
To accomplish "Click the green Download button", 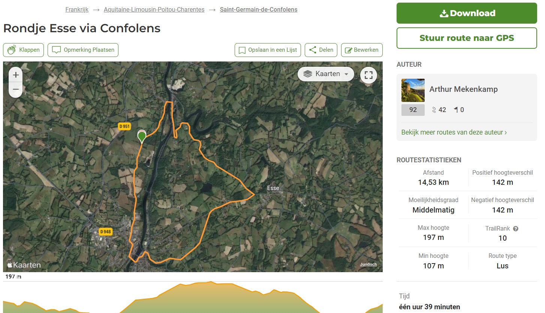I will pos(467,13).
